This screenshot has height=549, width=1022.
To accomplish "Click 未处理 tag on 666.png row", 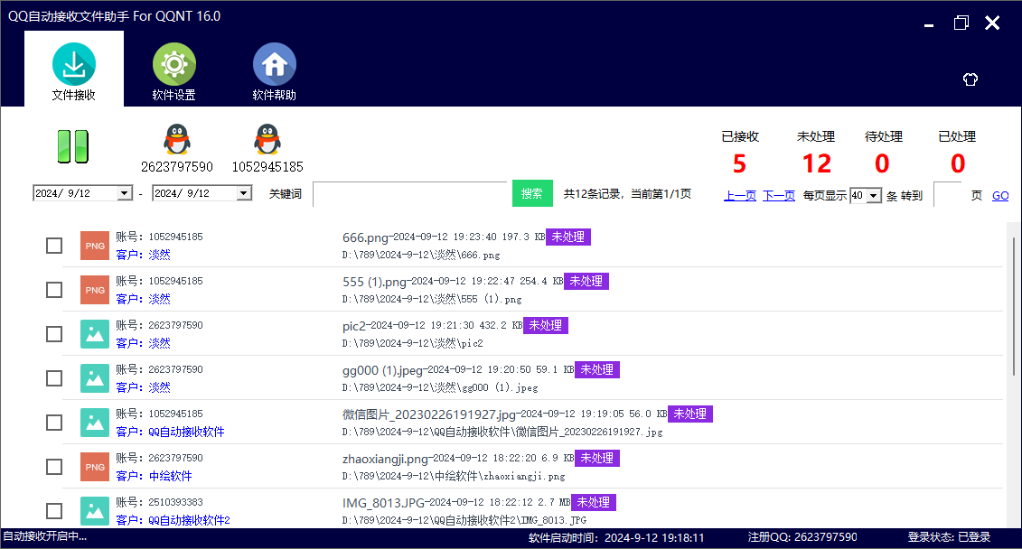I will click(x=568, y=237).
